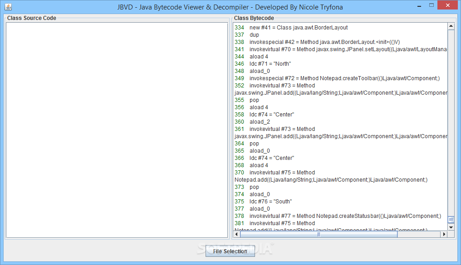
Task: Click the bytecode vertical scrollbar up arrow
Action: pyautogui.click(x=451, y=26)
